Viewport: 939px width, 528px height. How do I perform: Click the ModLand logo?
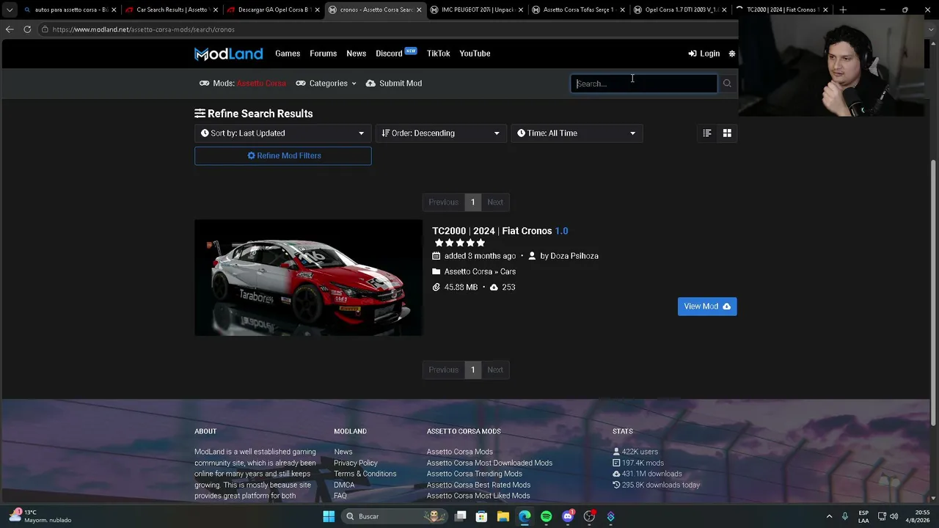click(x=228, y=54)
